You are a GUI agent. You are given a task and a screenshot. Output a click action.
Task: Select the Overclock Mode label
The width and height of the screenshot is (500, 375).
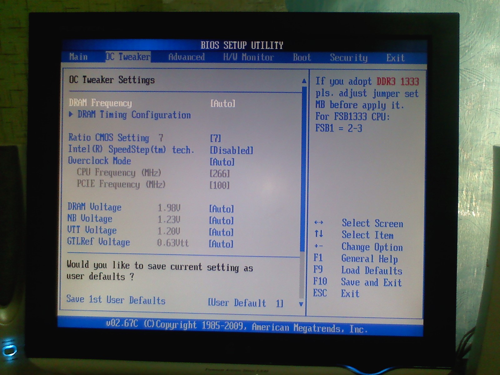pos(100,161)
